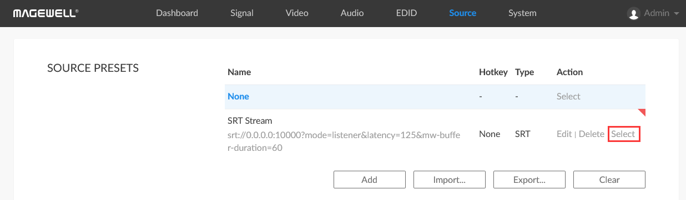
Task: Expand the Admin dropdown arrow
Action: point(676,14)
